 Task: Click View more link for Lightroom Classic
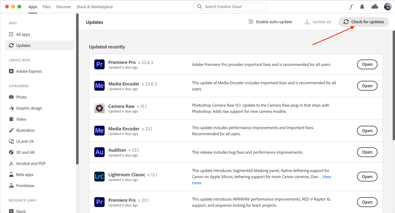point(327,177)
